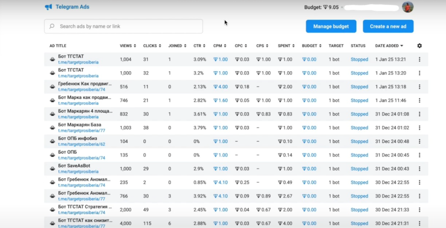Open three-dot menu for Бот Маркарян База ad

419,128
